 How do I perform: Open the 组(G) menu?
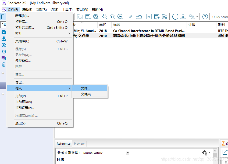click(x=54, y=10)
